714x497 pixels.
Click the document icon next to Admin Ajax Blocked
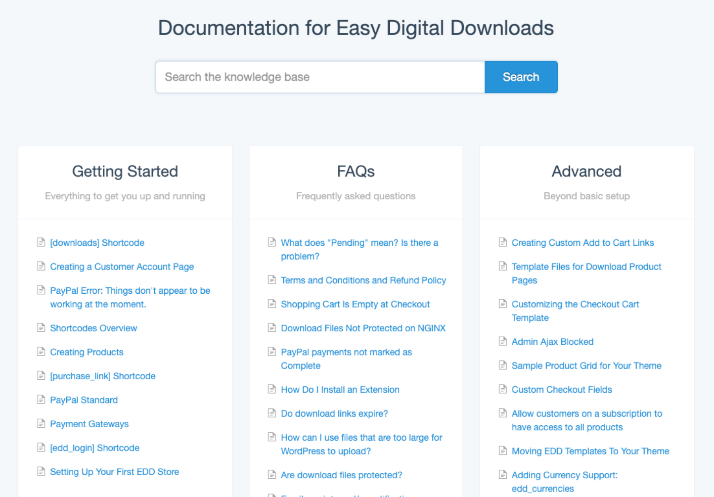(503, 341)
